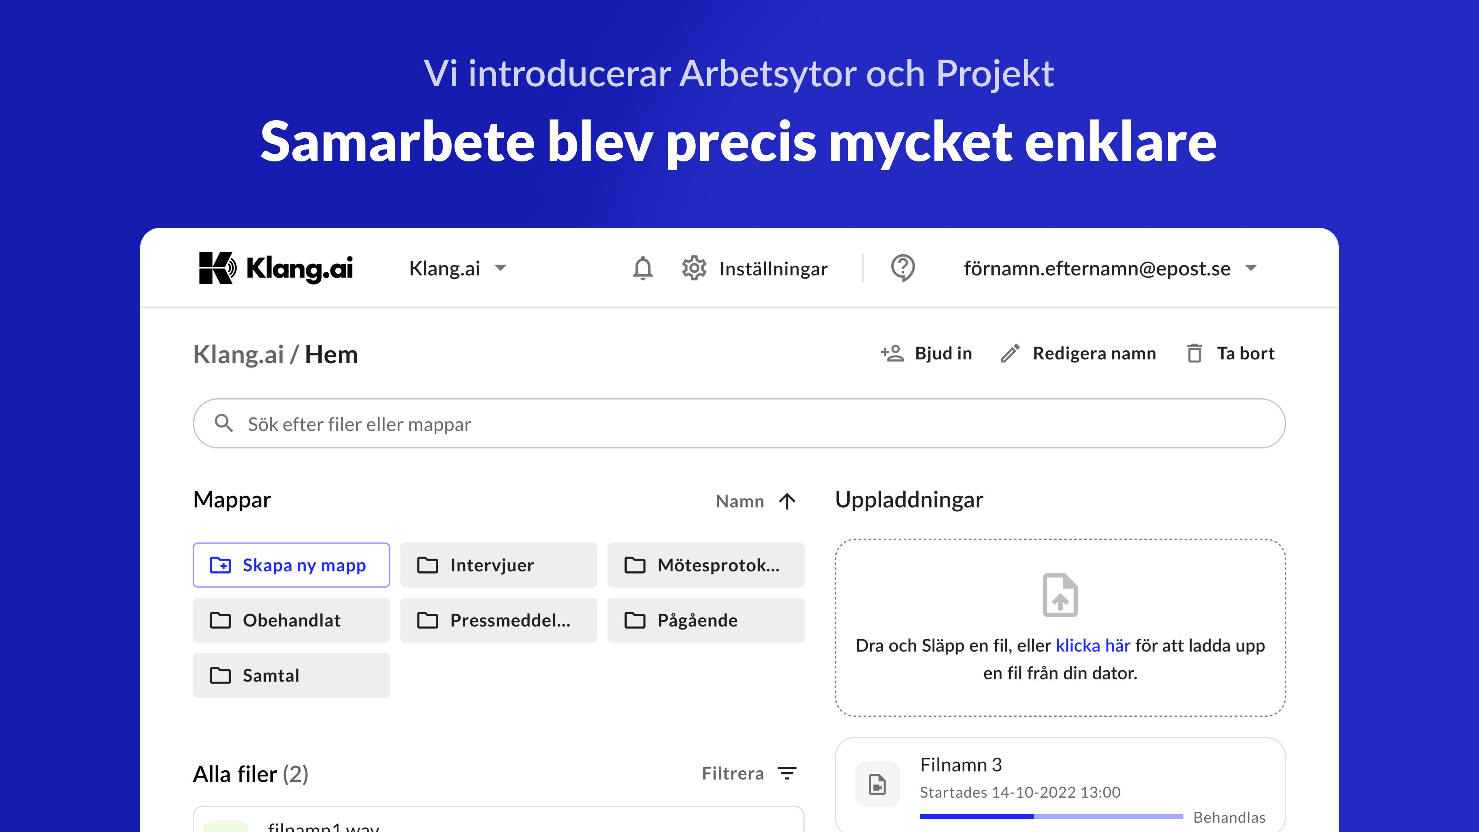Toggle Namn sort direction arrow
Image resolution: width=1479 pixels, height=832 pixels.
(x=787, y=501)
